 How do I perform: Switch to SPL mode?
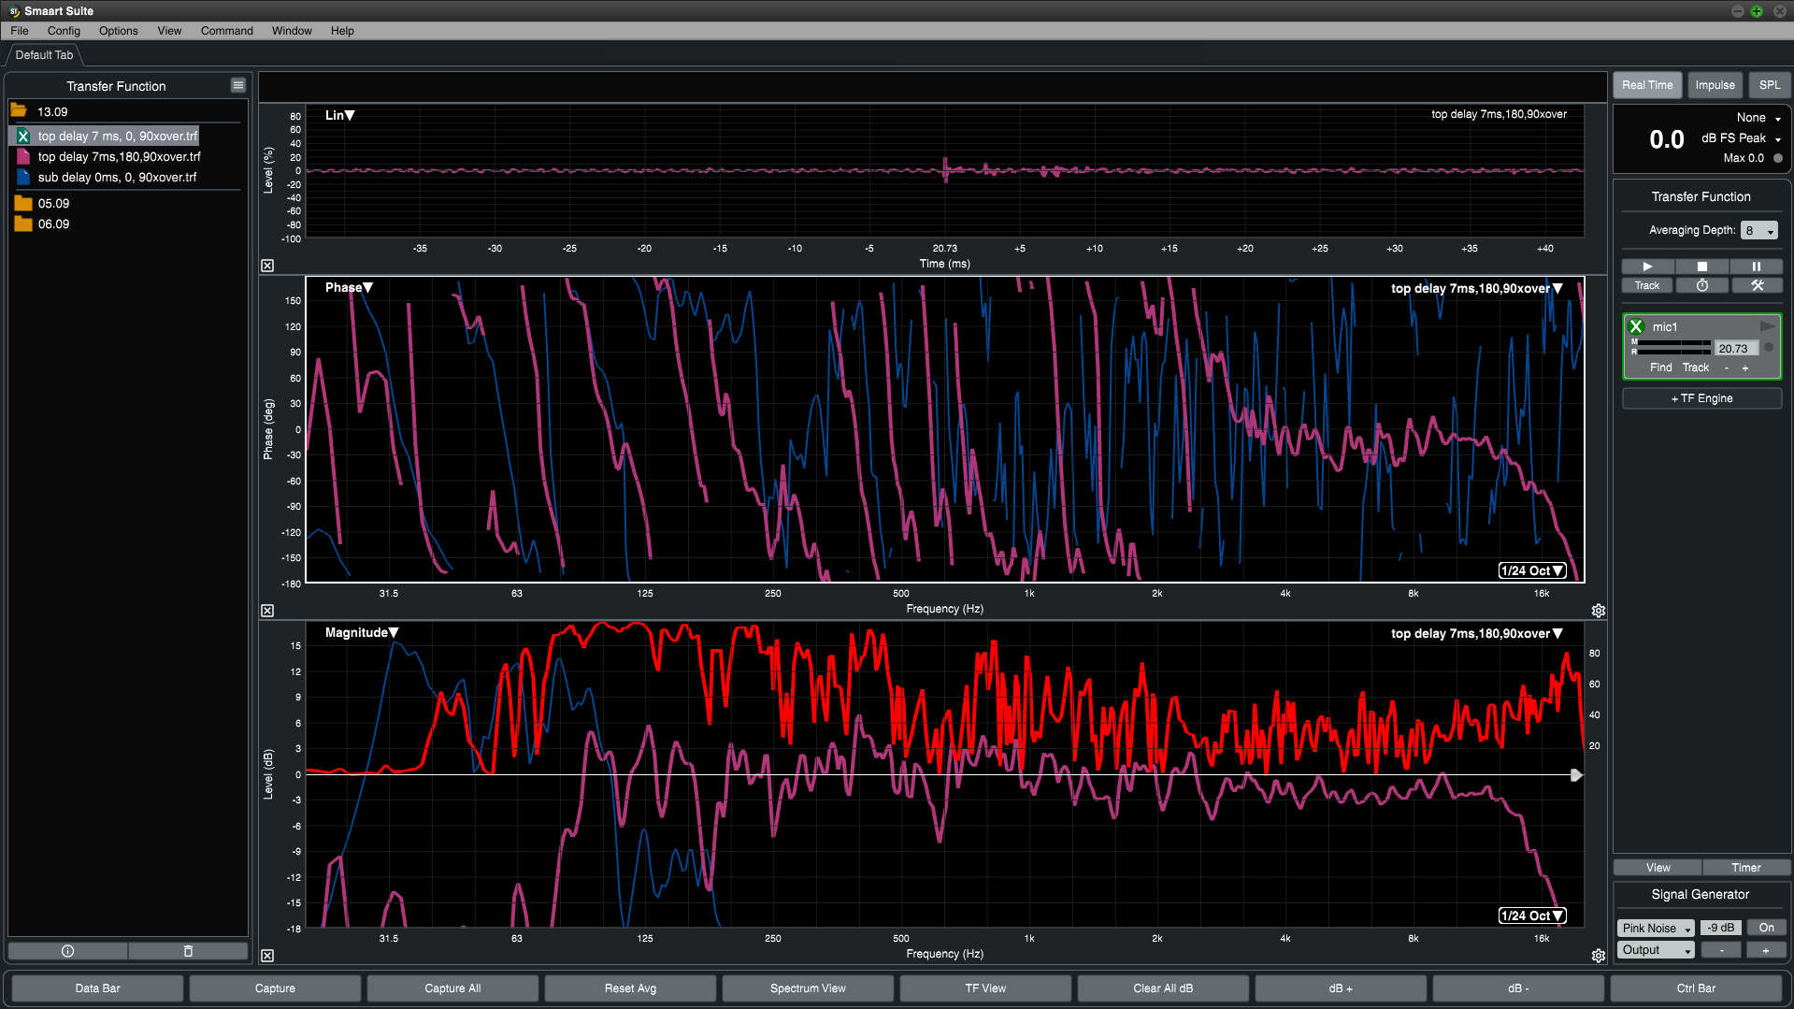(x=1769, y=85)
